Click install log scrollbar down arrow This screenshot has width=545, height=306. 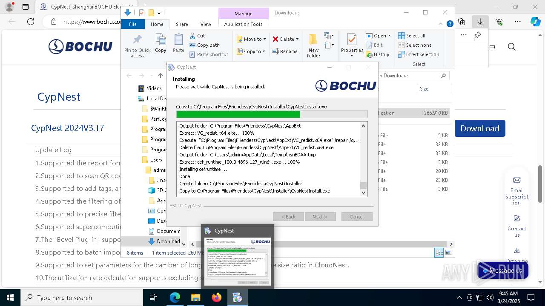point(363,193)
